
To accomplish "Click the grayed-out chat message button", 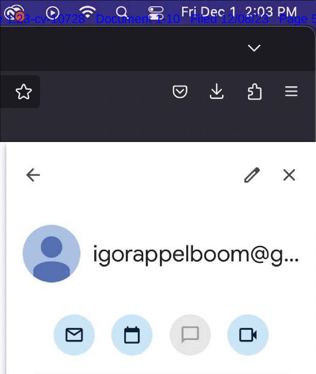I will [x=190, y=335].
